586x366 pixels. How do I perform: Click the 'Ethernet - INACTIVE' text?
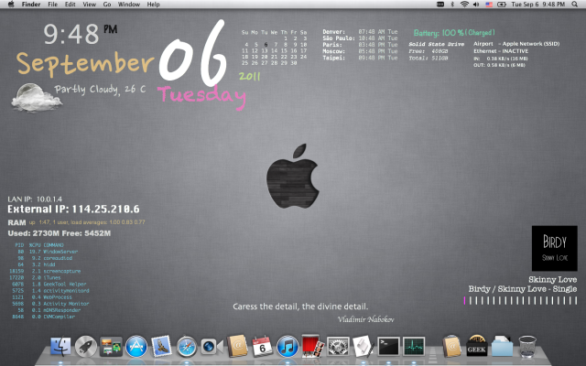(x=501, y=51)
